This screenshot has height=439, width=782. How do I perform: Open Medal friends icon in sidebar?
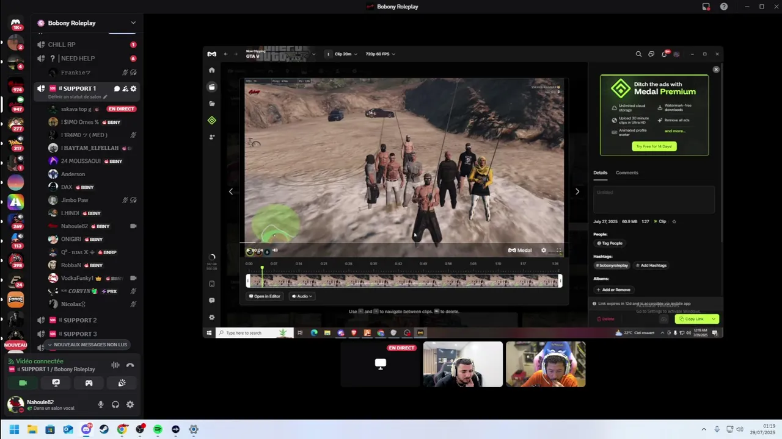[x=212, y=137]
